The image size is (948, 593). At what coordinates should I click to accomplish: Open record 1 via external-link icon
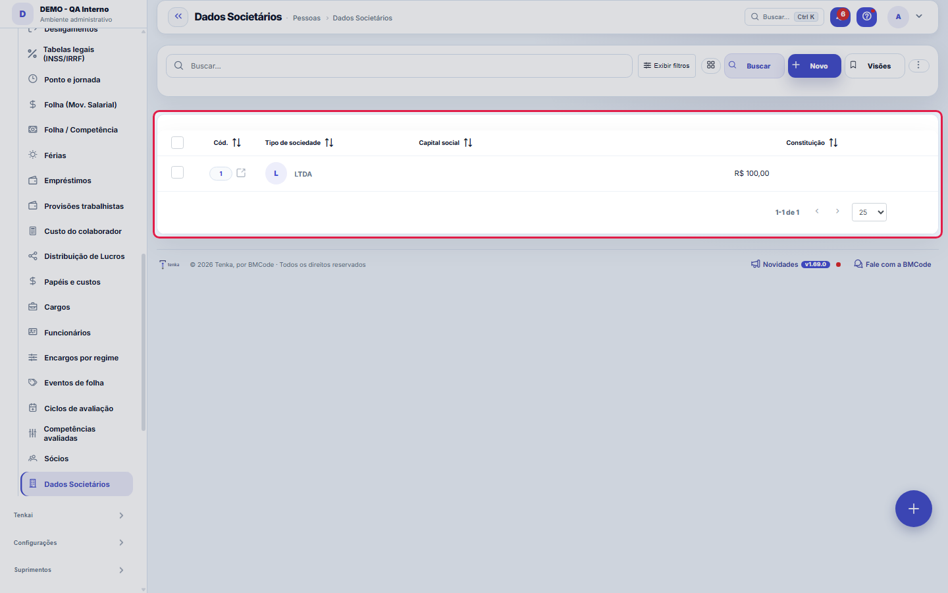tap(241, 173)
